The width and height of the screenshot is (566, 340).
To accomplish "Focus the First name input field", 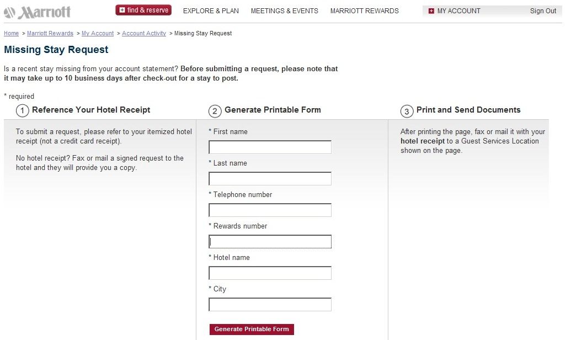I will [270, 147].
